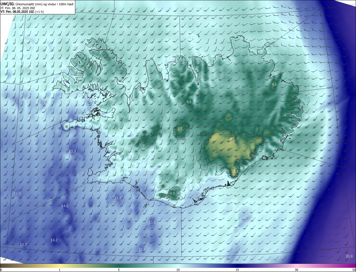The width and height of the screenshot is (356, 272).
Task: Click the 14.2 value label over the ocean
Action: pos(54,240)
